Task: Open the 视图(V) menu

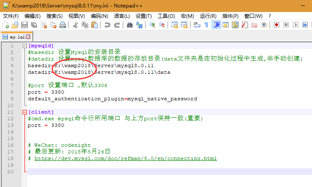Action: point(77,16)
